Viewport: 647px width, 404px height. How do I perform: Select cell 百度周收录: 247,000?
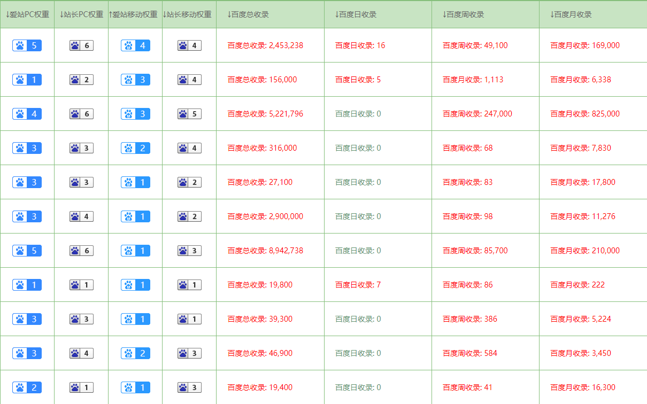tap(477, 114)
